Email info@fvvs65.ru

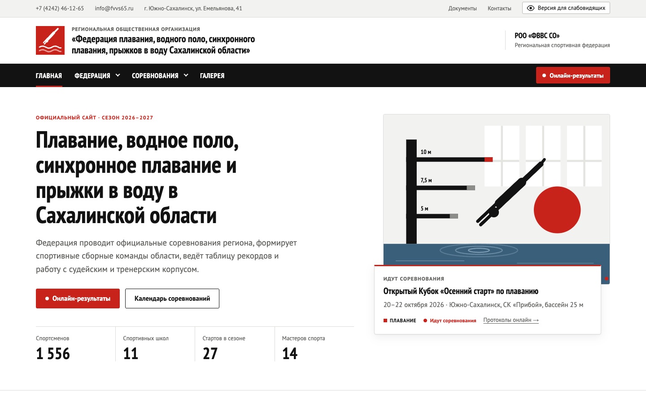(x=114, y=9)
